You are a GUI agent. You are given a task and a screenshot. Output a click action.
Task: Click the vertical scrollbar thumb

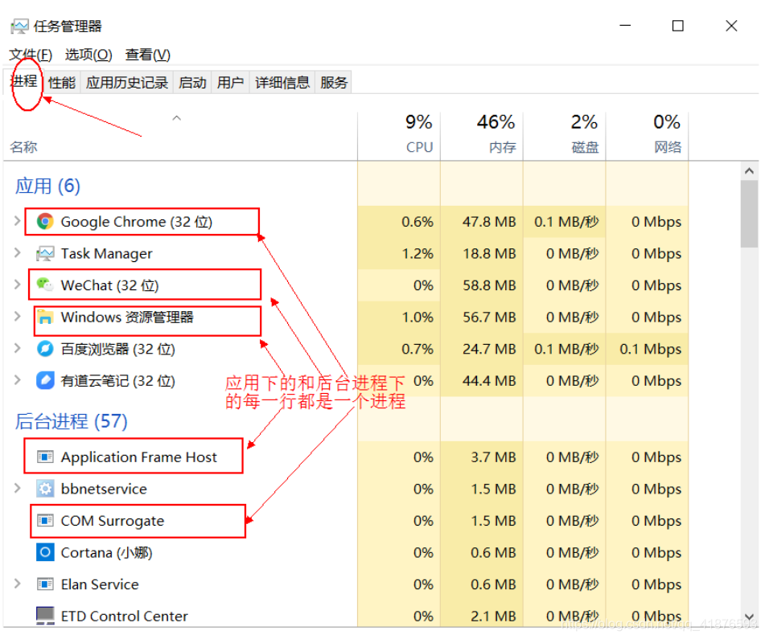click(750, 215)
